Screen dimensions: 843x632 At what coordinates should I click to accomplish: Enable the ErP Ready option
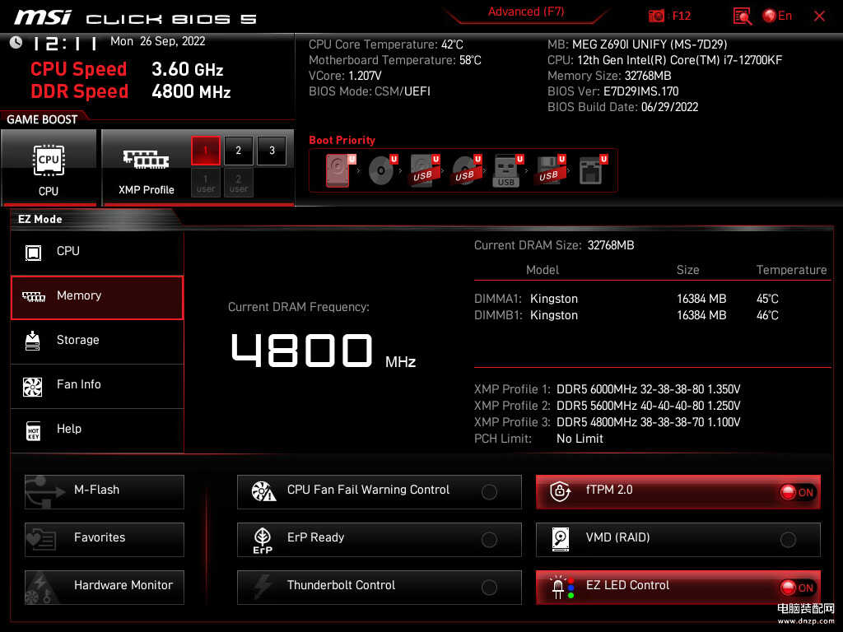click(489, 540)
